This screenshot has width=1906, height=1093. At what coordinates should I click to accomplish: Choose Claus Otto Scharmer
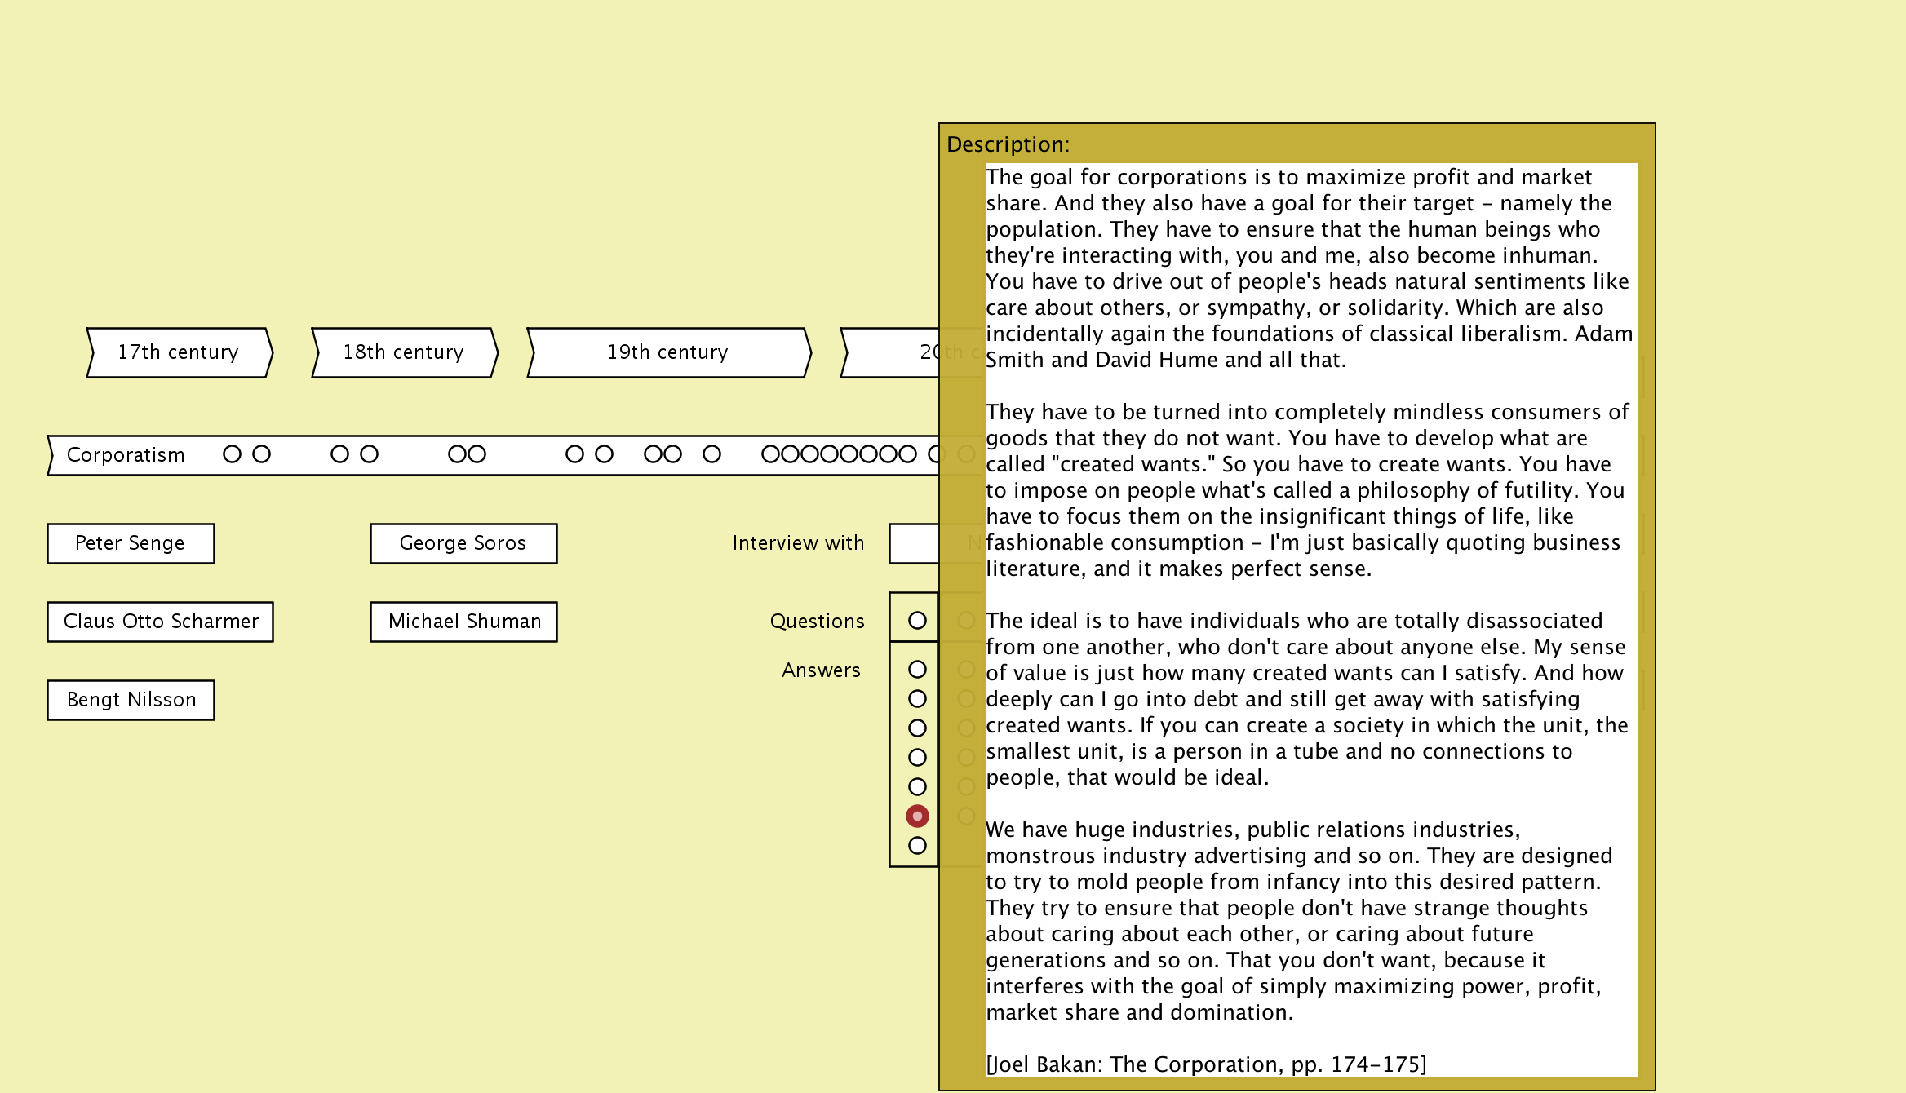[160, 622]
